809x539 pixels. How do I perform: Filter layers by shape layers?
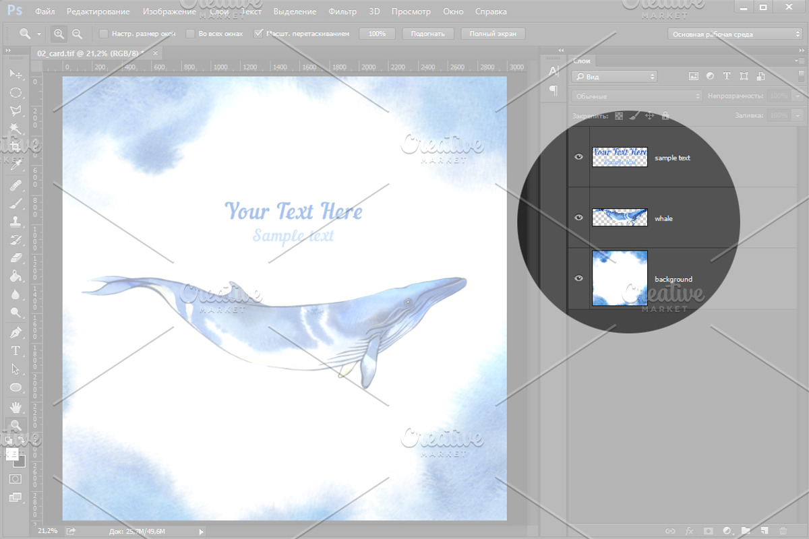point(744,77)
